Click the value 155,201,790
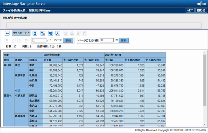This screenshot has width=208, height=133. (x=55, y=91)
